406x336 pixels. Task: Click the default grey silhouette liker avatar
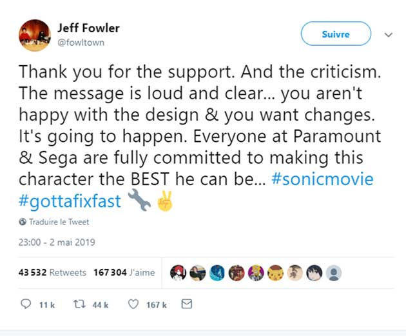[x=333, y=273]
